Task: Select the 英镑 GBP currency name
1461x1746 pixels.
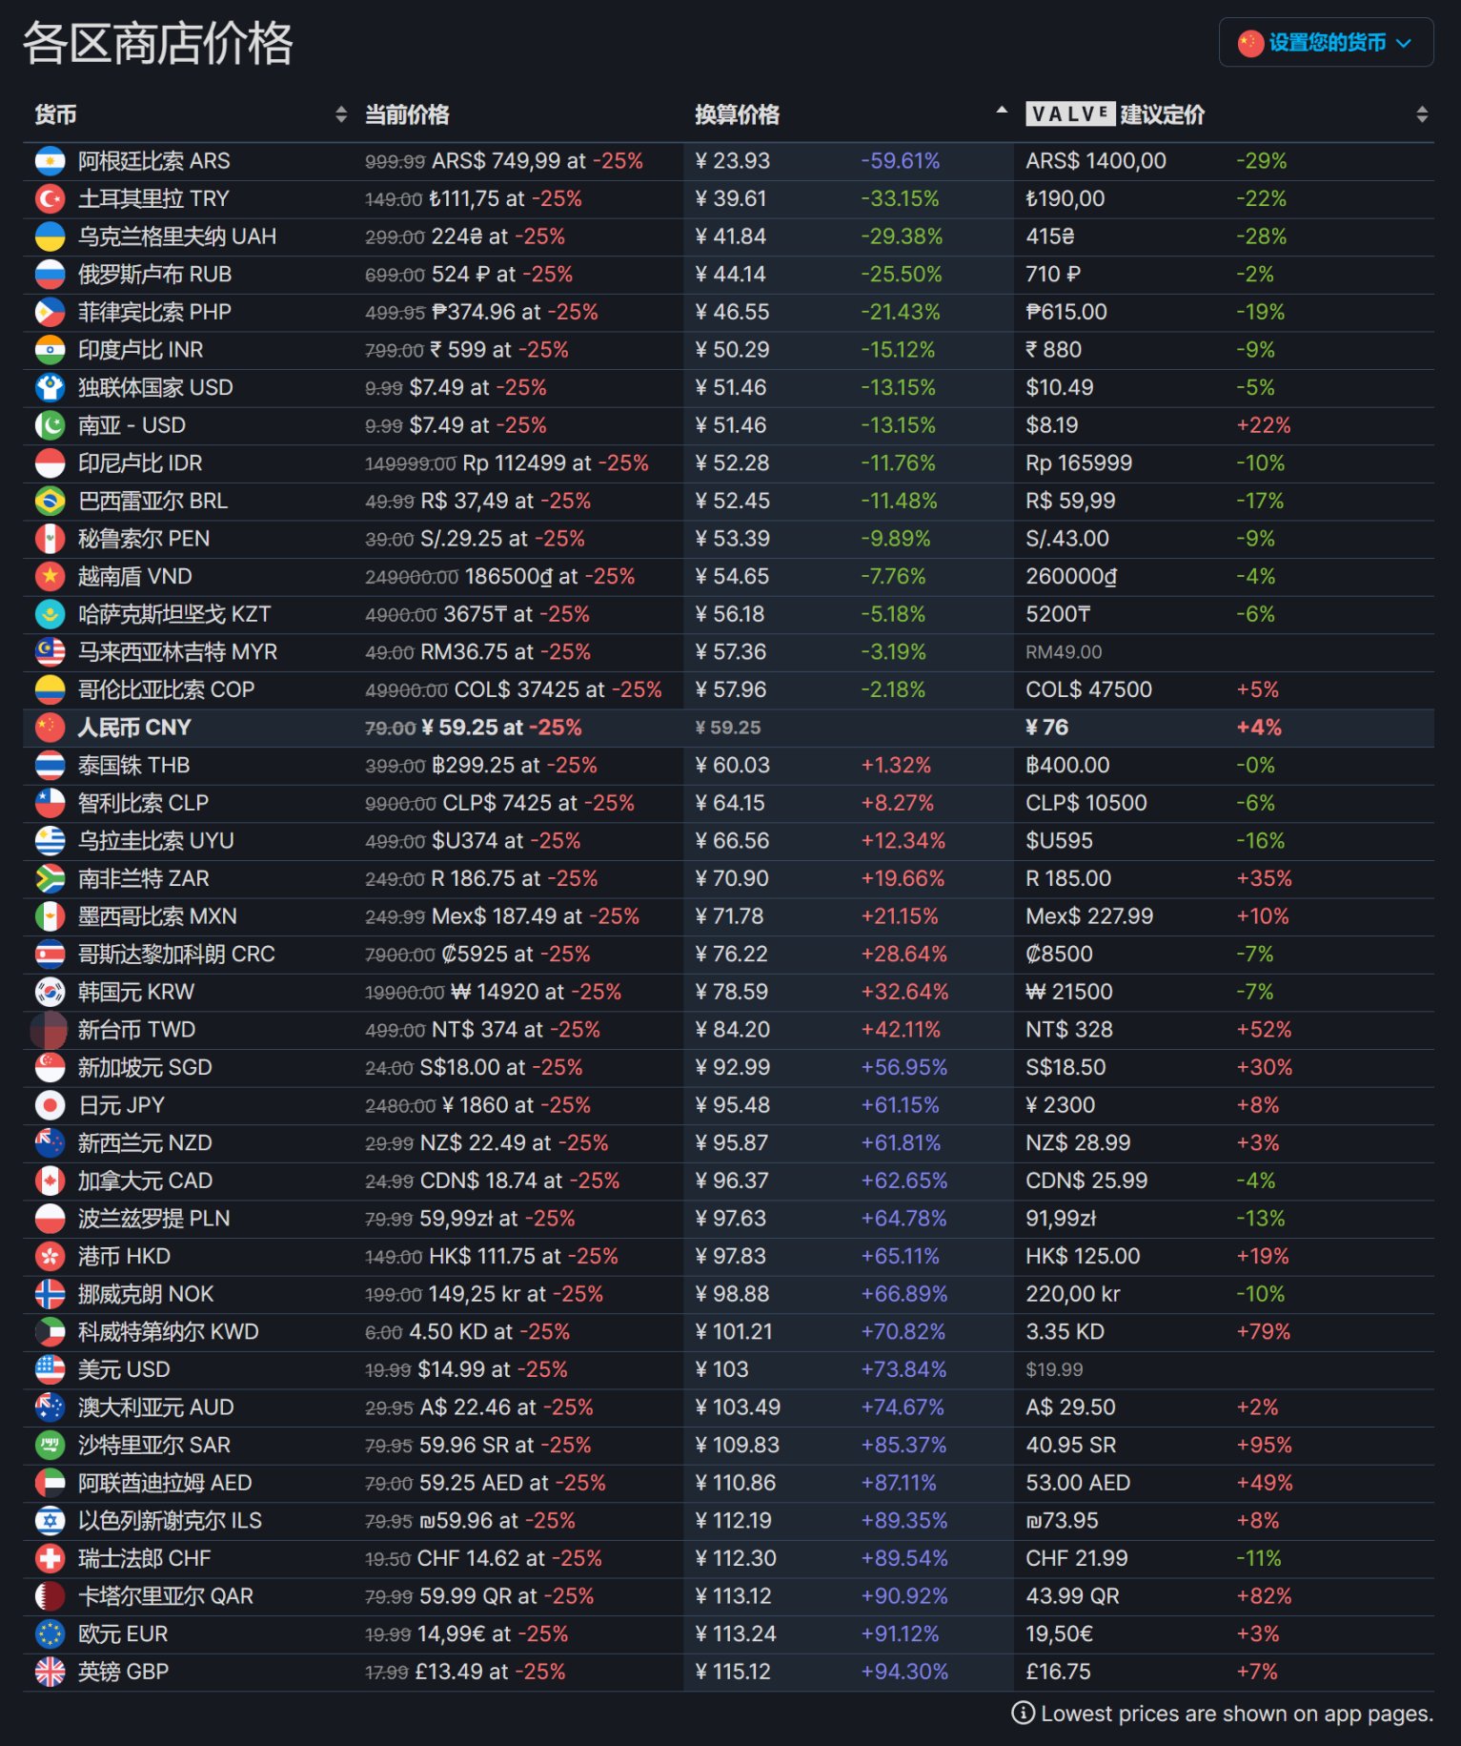Action: pos(124,1672)
